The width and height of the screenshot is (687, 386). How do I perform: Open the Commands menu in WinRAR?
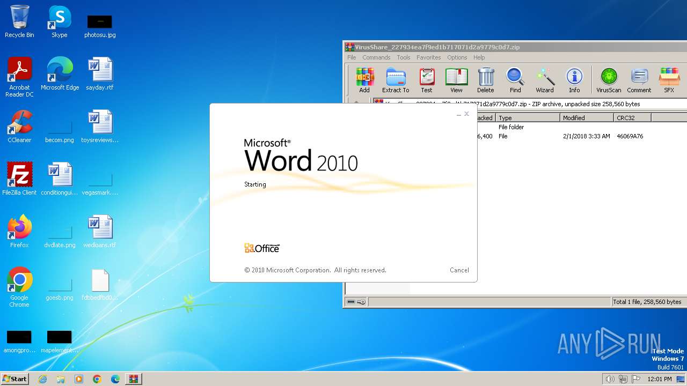point(376,57)
